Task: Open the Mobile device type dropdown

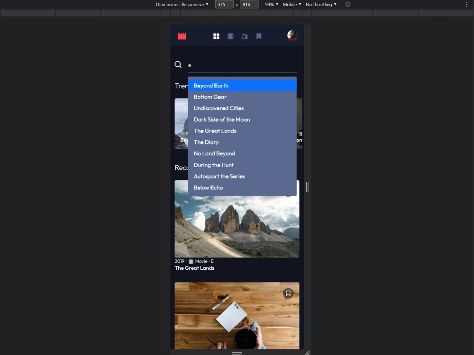Action: pos(292,4)
